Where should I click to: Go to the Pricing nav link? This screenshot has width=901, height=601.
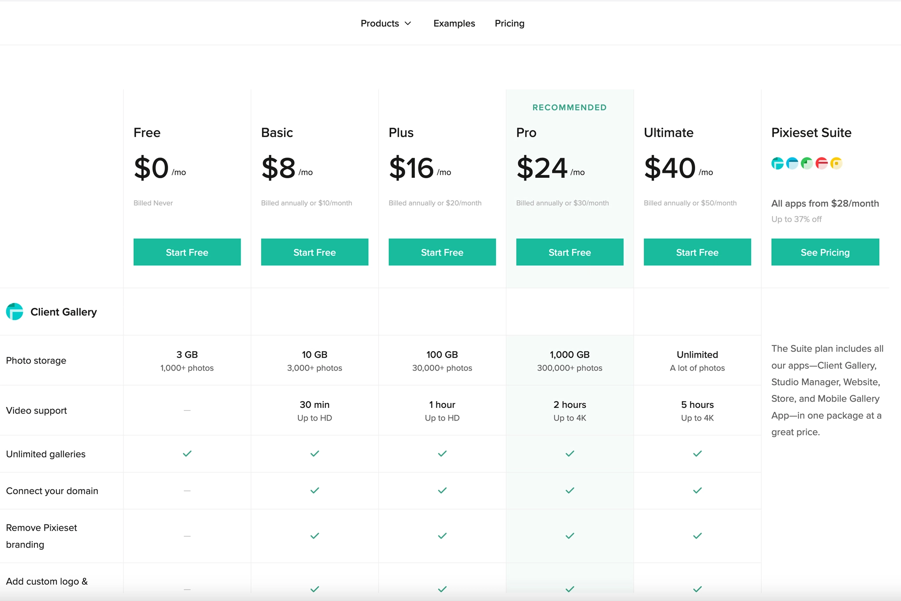[x=509, y=23]
